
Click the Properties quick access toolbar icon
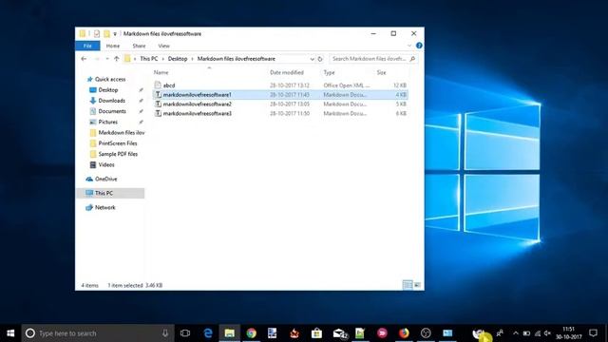click(97, 34)
